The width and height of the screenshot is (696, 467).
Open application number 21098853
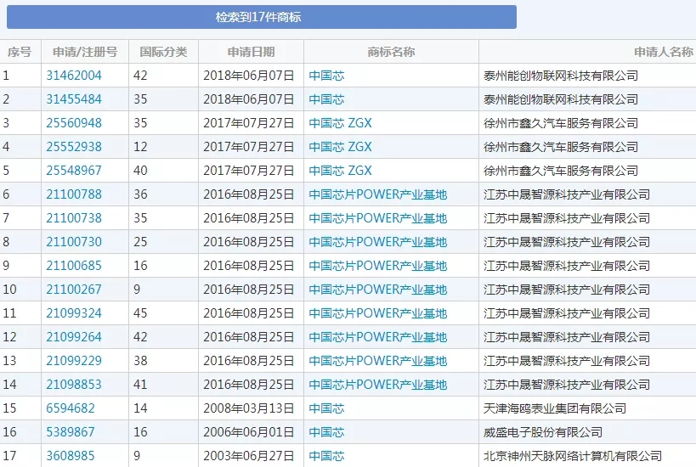(x=74, y=385)
